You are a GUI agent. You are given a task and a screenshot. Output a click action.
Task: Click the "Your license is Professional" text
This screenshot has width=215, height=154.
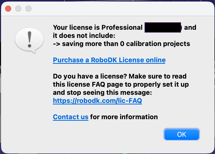pyautogui.click(x=98, y=27)
